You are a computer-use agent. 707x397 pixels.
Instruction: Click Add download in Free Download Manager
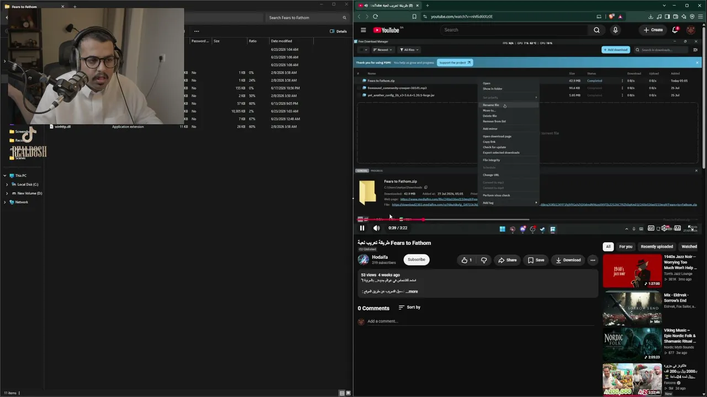615,50
